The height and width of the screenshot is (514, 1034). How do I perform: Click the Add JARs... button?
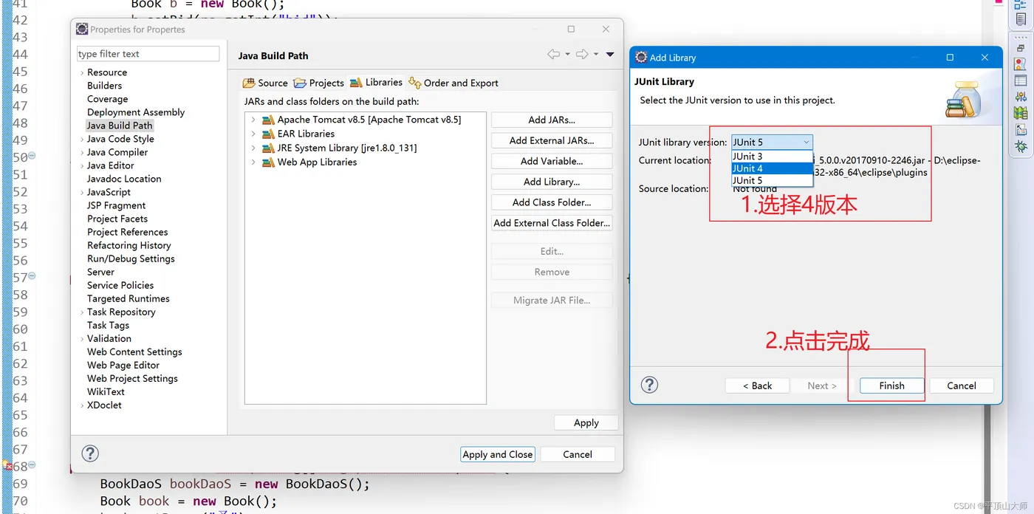tap(552, 120)
